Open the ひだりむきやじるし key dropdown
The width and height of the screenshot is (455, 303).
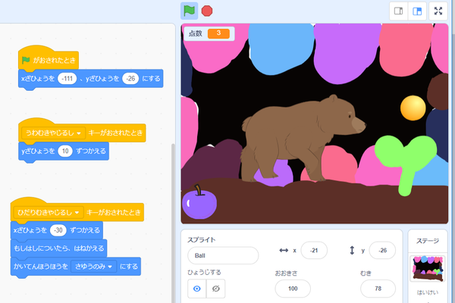pos(49,212)
